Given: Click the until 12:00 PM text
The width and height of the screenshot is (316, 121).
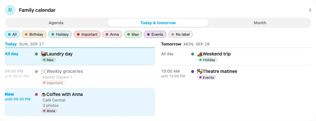Looking at the screenshot, I should (173, 76).
